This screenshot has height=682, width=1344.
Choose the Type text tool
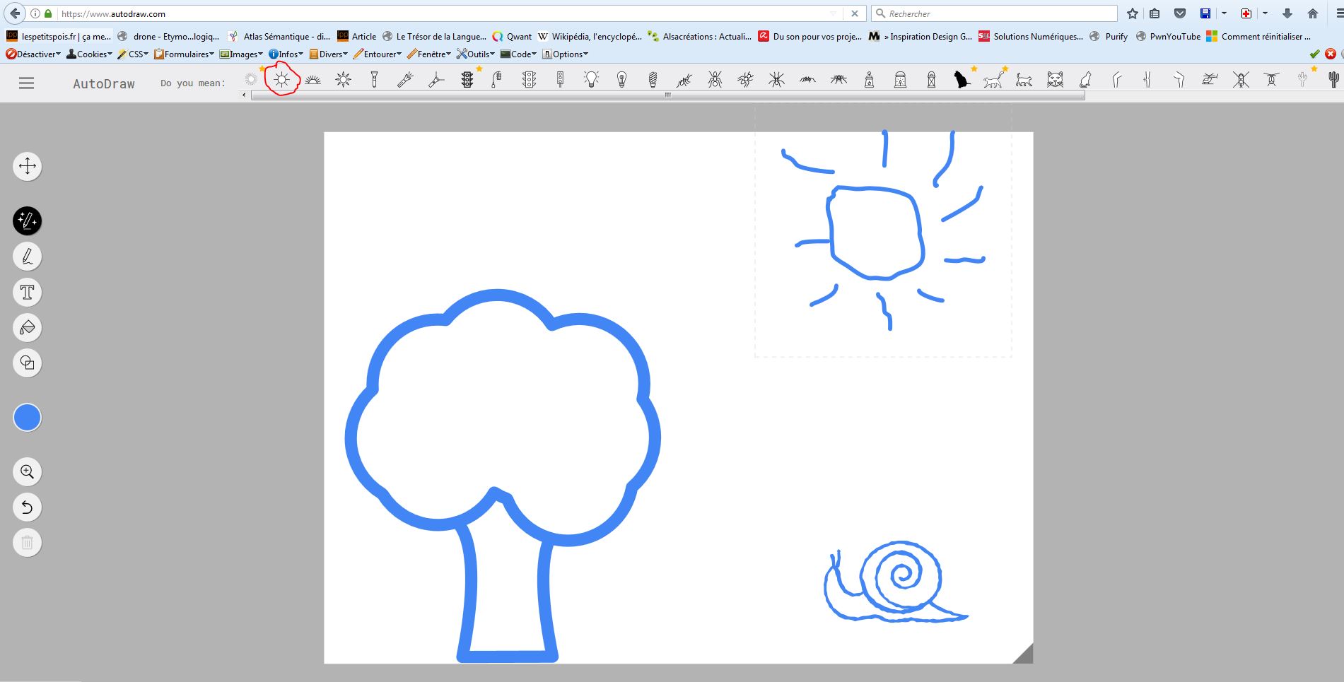point(28,292)
